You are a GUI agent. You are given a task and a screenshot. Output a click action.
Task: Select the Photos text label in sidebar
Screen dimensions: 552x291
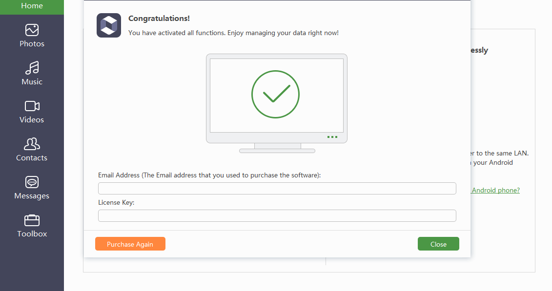pyautogui.click(x=32, y=44)
